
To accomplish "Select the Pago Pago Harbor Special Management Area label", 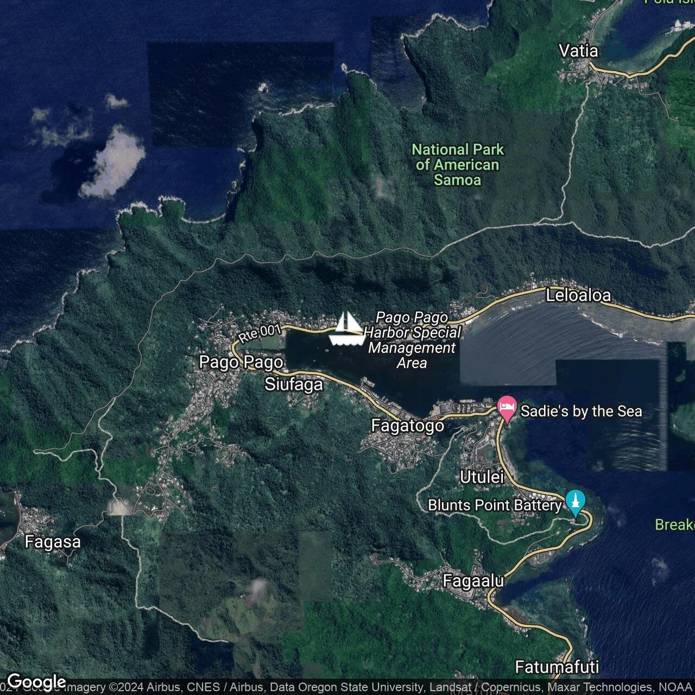I will tap(412, 340).
